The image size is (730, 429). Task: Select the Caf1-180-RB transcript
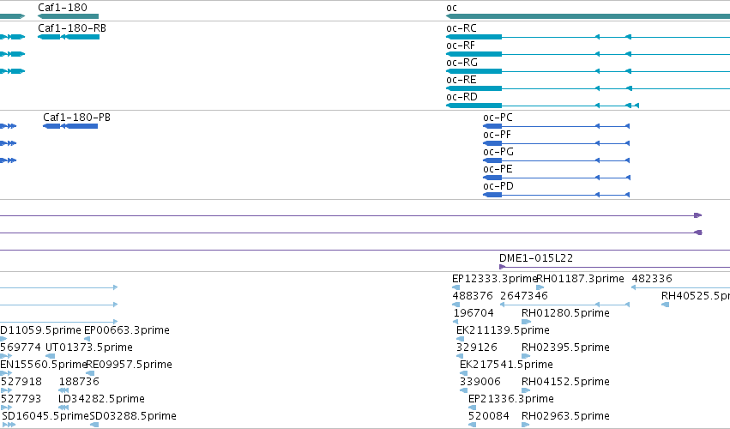[72, 28]
